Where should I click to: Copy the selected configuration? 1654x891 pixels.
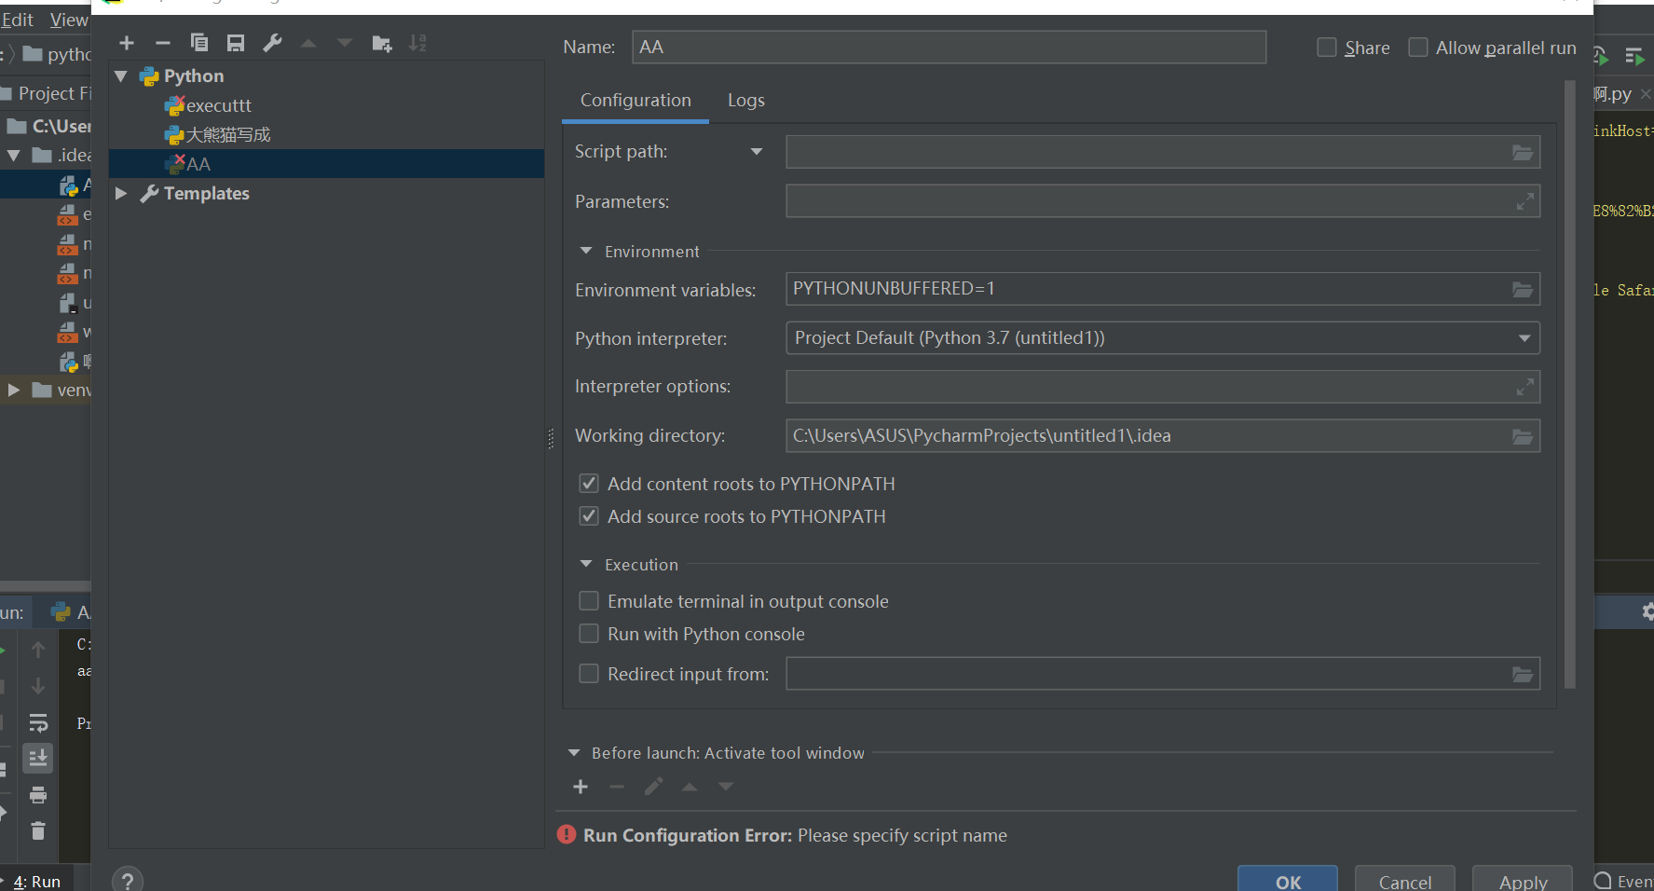(198, 42)
